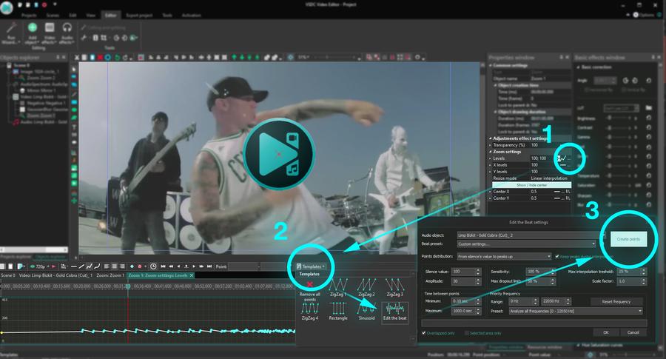Reset Contrast with its circular arrow
Viewport: 666px width, 359px height.
[648, 127]
